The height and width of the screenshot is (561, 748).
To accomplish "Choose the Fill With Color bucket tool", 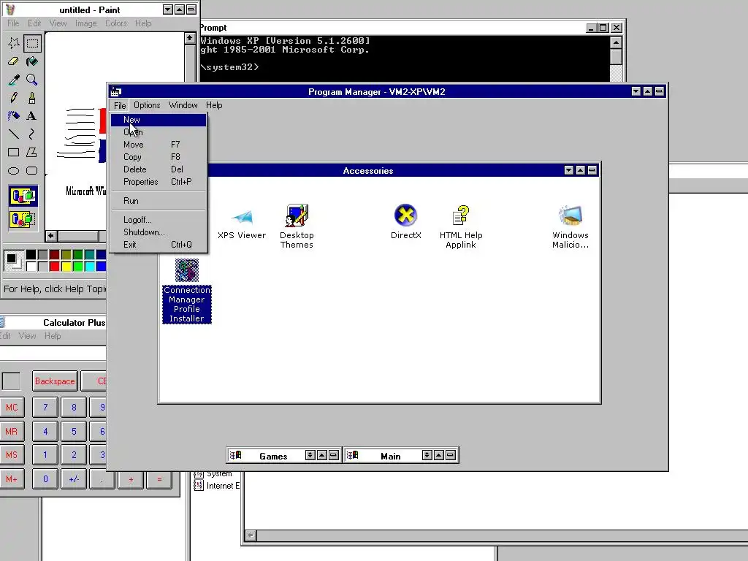I will click(x=32, y=61).
